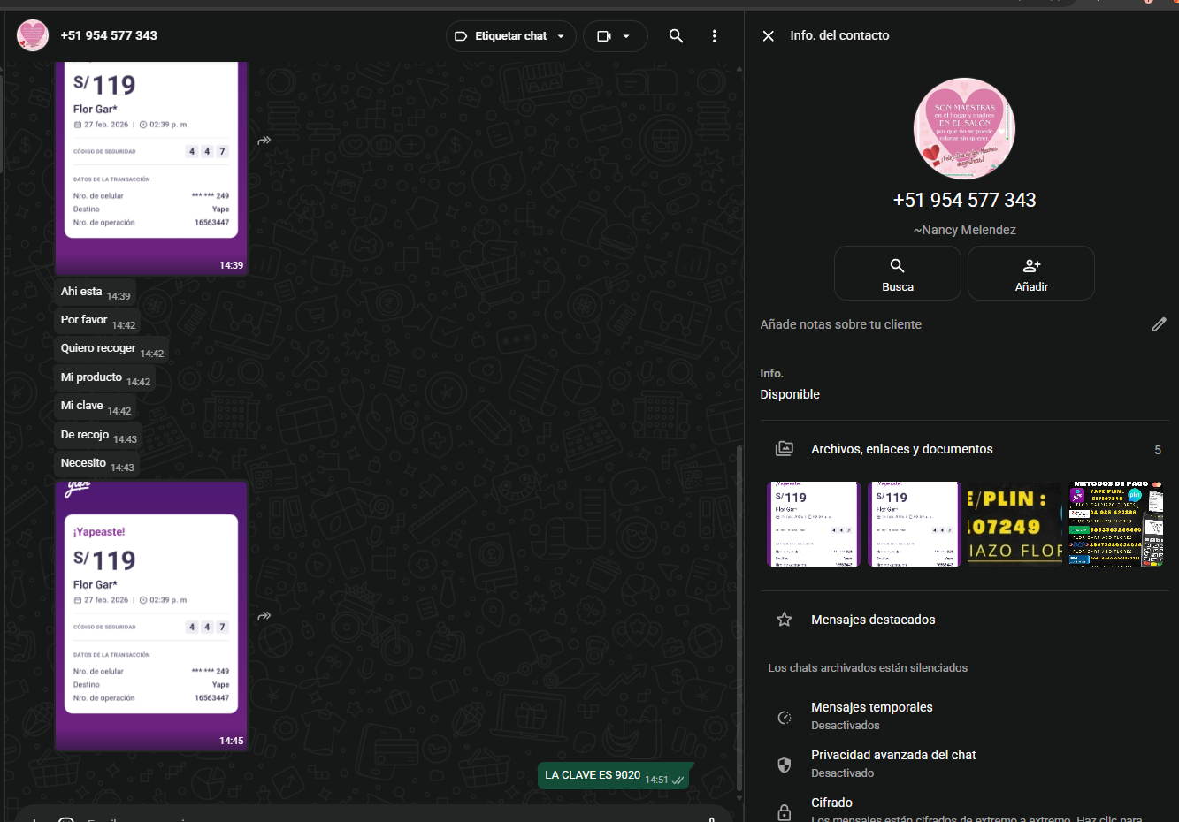This screenshot has height=822, width=1179.
Task: Open Cifrado encryption details
Action: [x=831, y=803]
